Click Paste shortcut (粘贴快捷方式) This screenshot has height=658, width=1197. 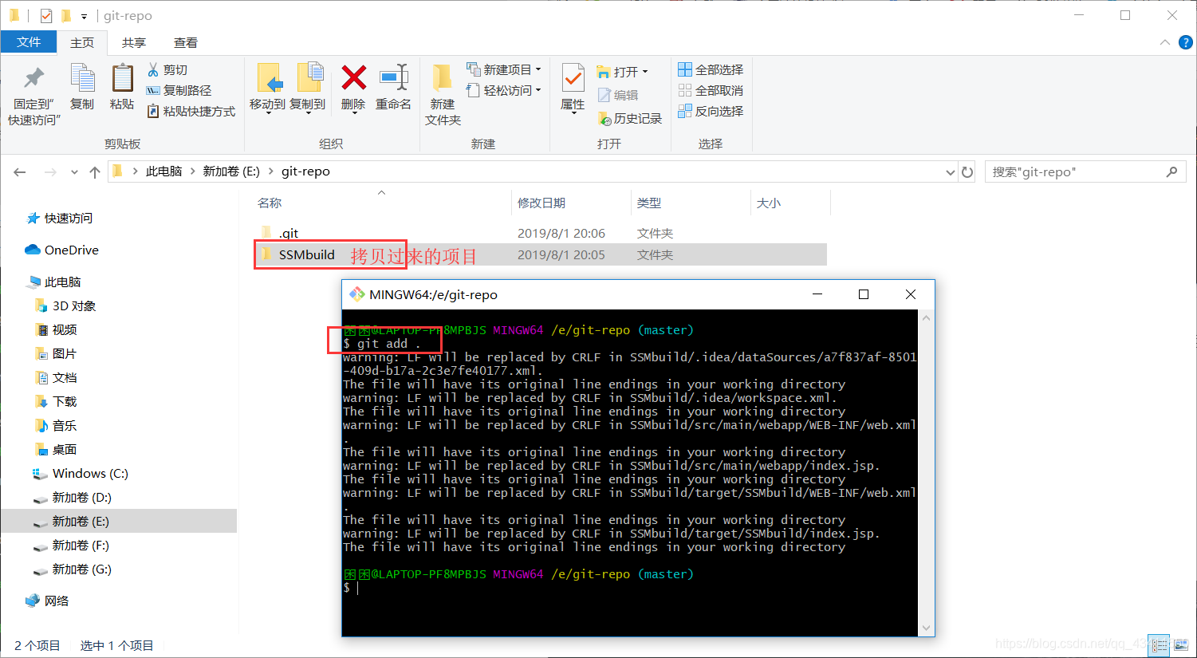191,112
